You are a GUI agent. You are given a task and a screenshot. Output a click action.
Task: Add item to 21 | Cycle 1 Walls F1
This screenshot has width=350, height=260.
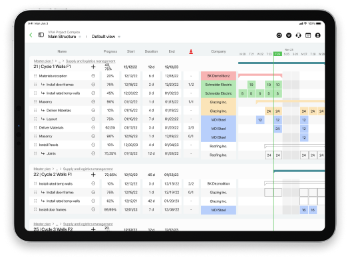93,67
